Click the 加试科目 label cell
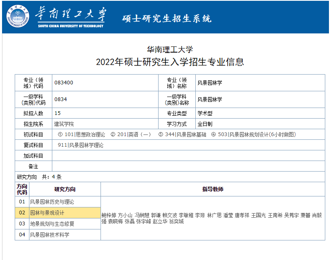Image resolution: width=331 pixels, height=260 pixels. pos(34,156)
